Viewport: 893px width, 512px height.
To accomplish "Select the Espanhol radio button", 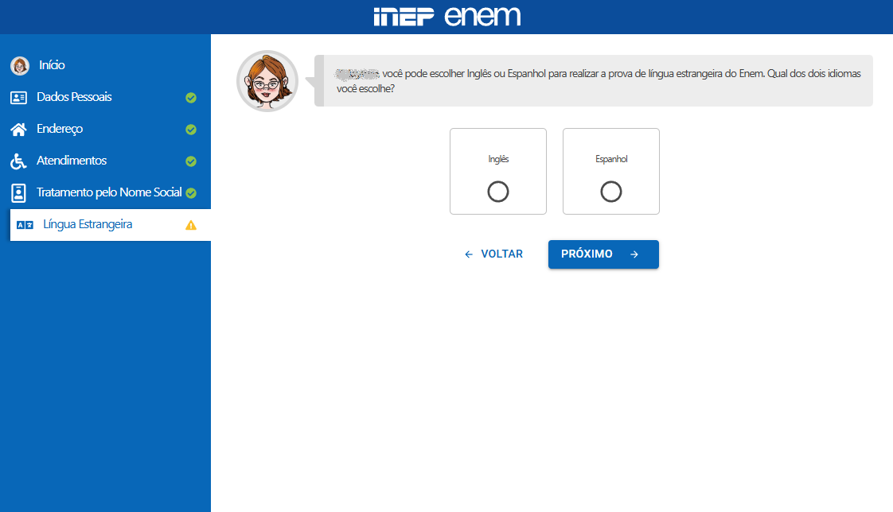I will click(x=610, y=191).
